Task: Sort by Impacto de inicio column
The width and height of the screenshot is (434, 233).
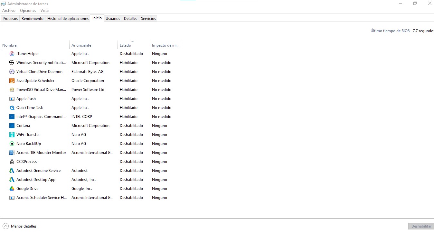Action: coord(166,45)
